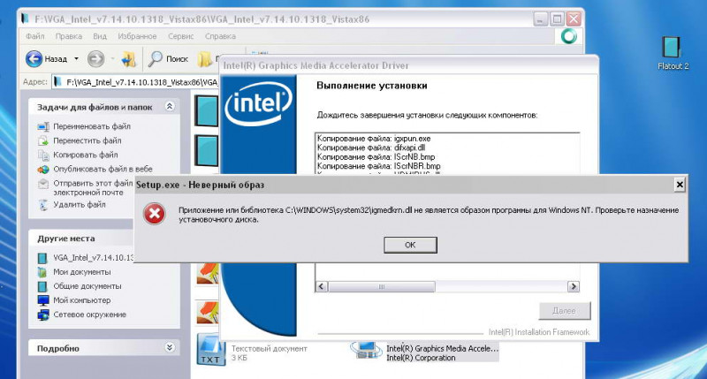The image size is (707, 379).
Task: Open the Справка menu in Explorer
Action: [220, 36]
